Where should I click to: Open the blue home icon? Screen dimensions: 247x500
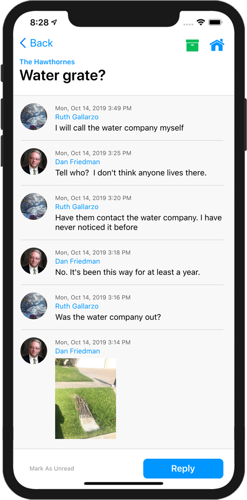[217, 45]
